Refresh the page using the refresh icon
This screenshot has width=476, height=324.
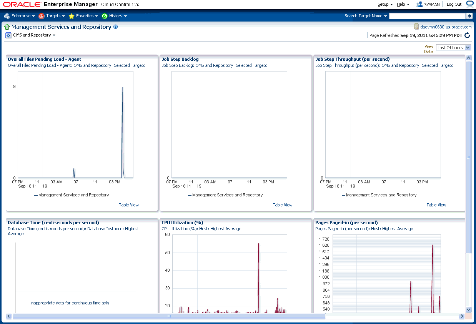(x=468, y=35)
